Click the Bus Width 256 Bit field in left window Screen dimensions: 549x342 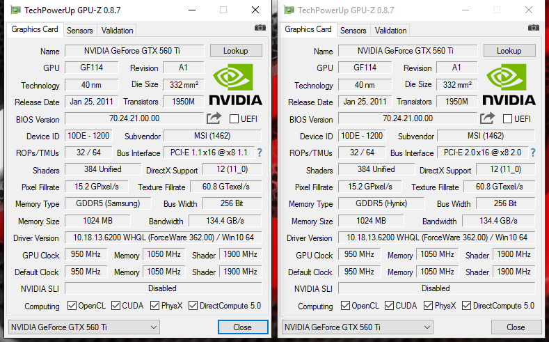click(232, 203)
